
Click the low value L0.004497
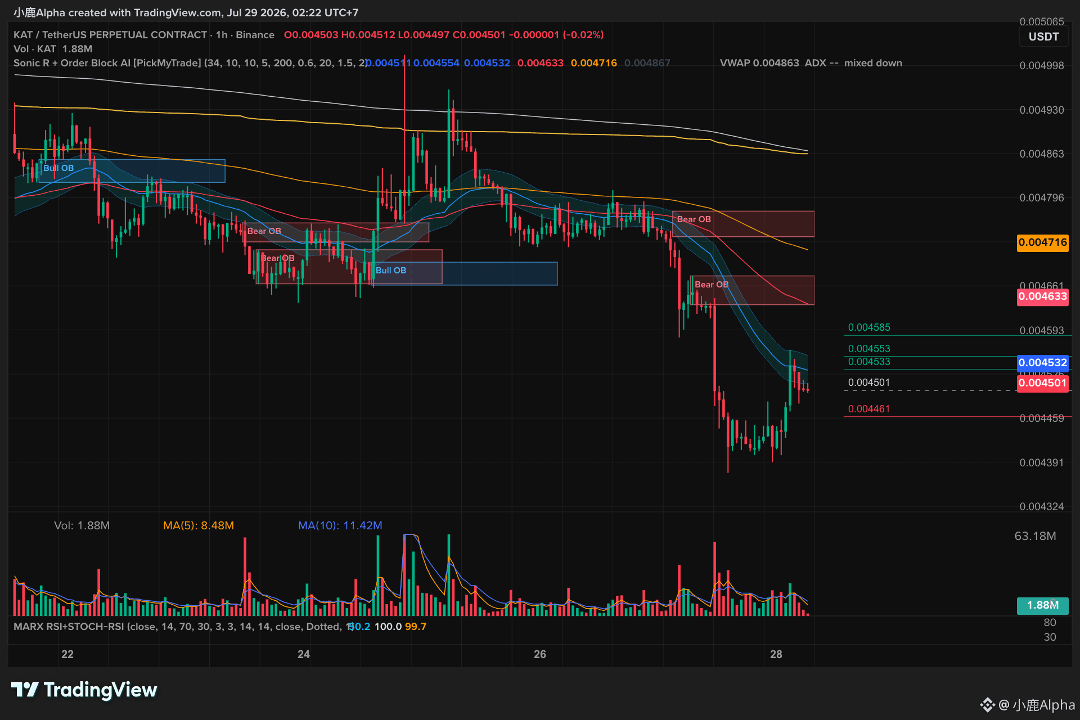coord(424,35)
